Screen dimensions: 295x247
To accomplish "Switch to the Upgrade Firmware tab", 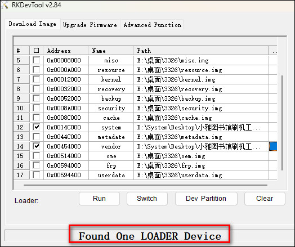I will [x=90, y=25].
